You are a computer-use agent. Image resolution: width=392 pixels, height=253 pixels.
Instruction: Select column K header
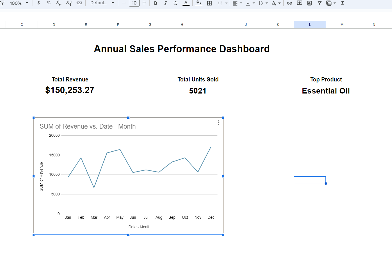[x=278, y=25]
